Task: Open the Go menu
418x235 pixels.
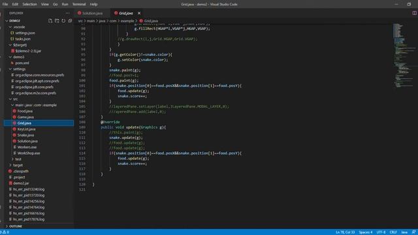Action: [x=55, y=5]
